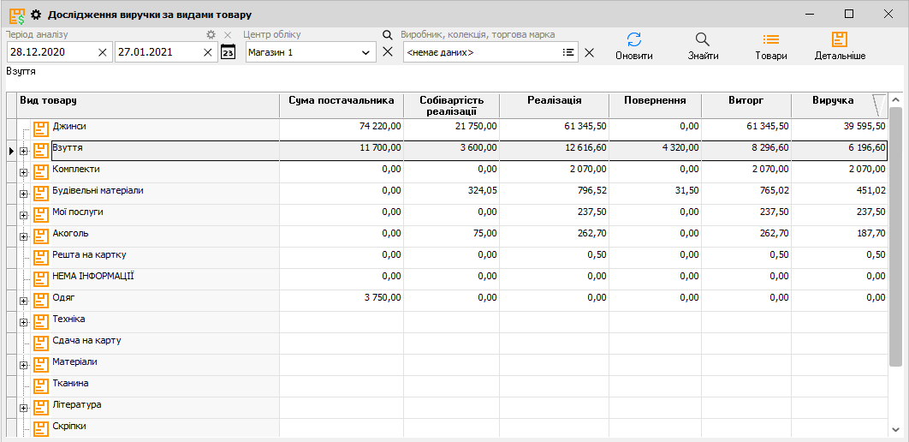Sort by the Виручка column header
This screenshot has width=909, height=442.
point(832,101)
